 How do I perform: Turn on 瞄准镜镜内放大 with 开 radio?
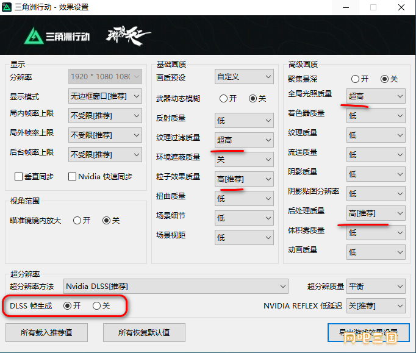click(x=77, y=220)
